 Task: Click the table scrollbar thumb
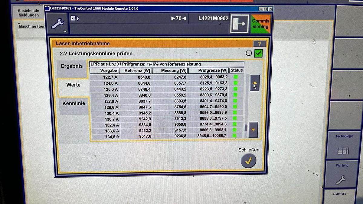(246, 128)
